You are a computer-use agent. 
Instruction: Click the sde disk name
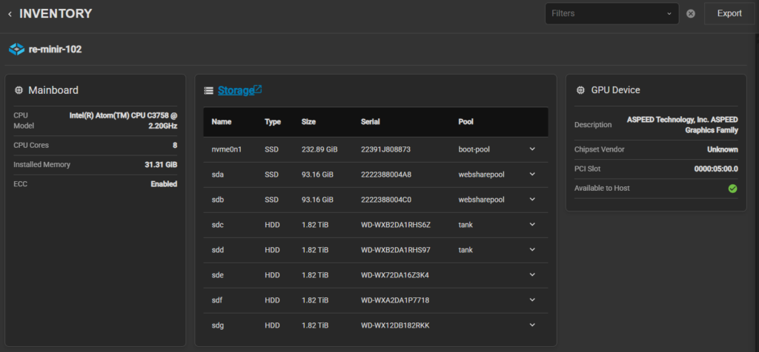click(218, 275)
